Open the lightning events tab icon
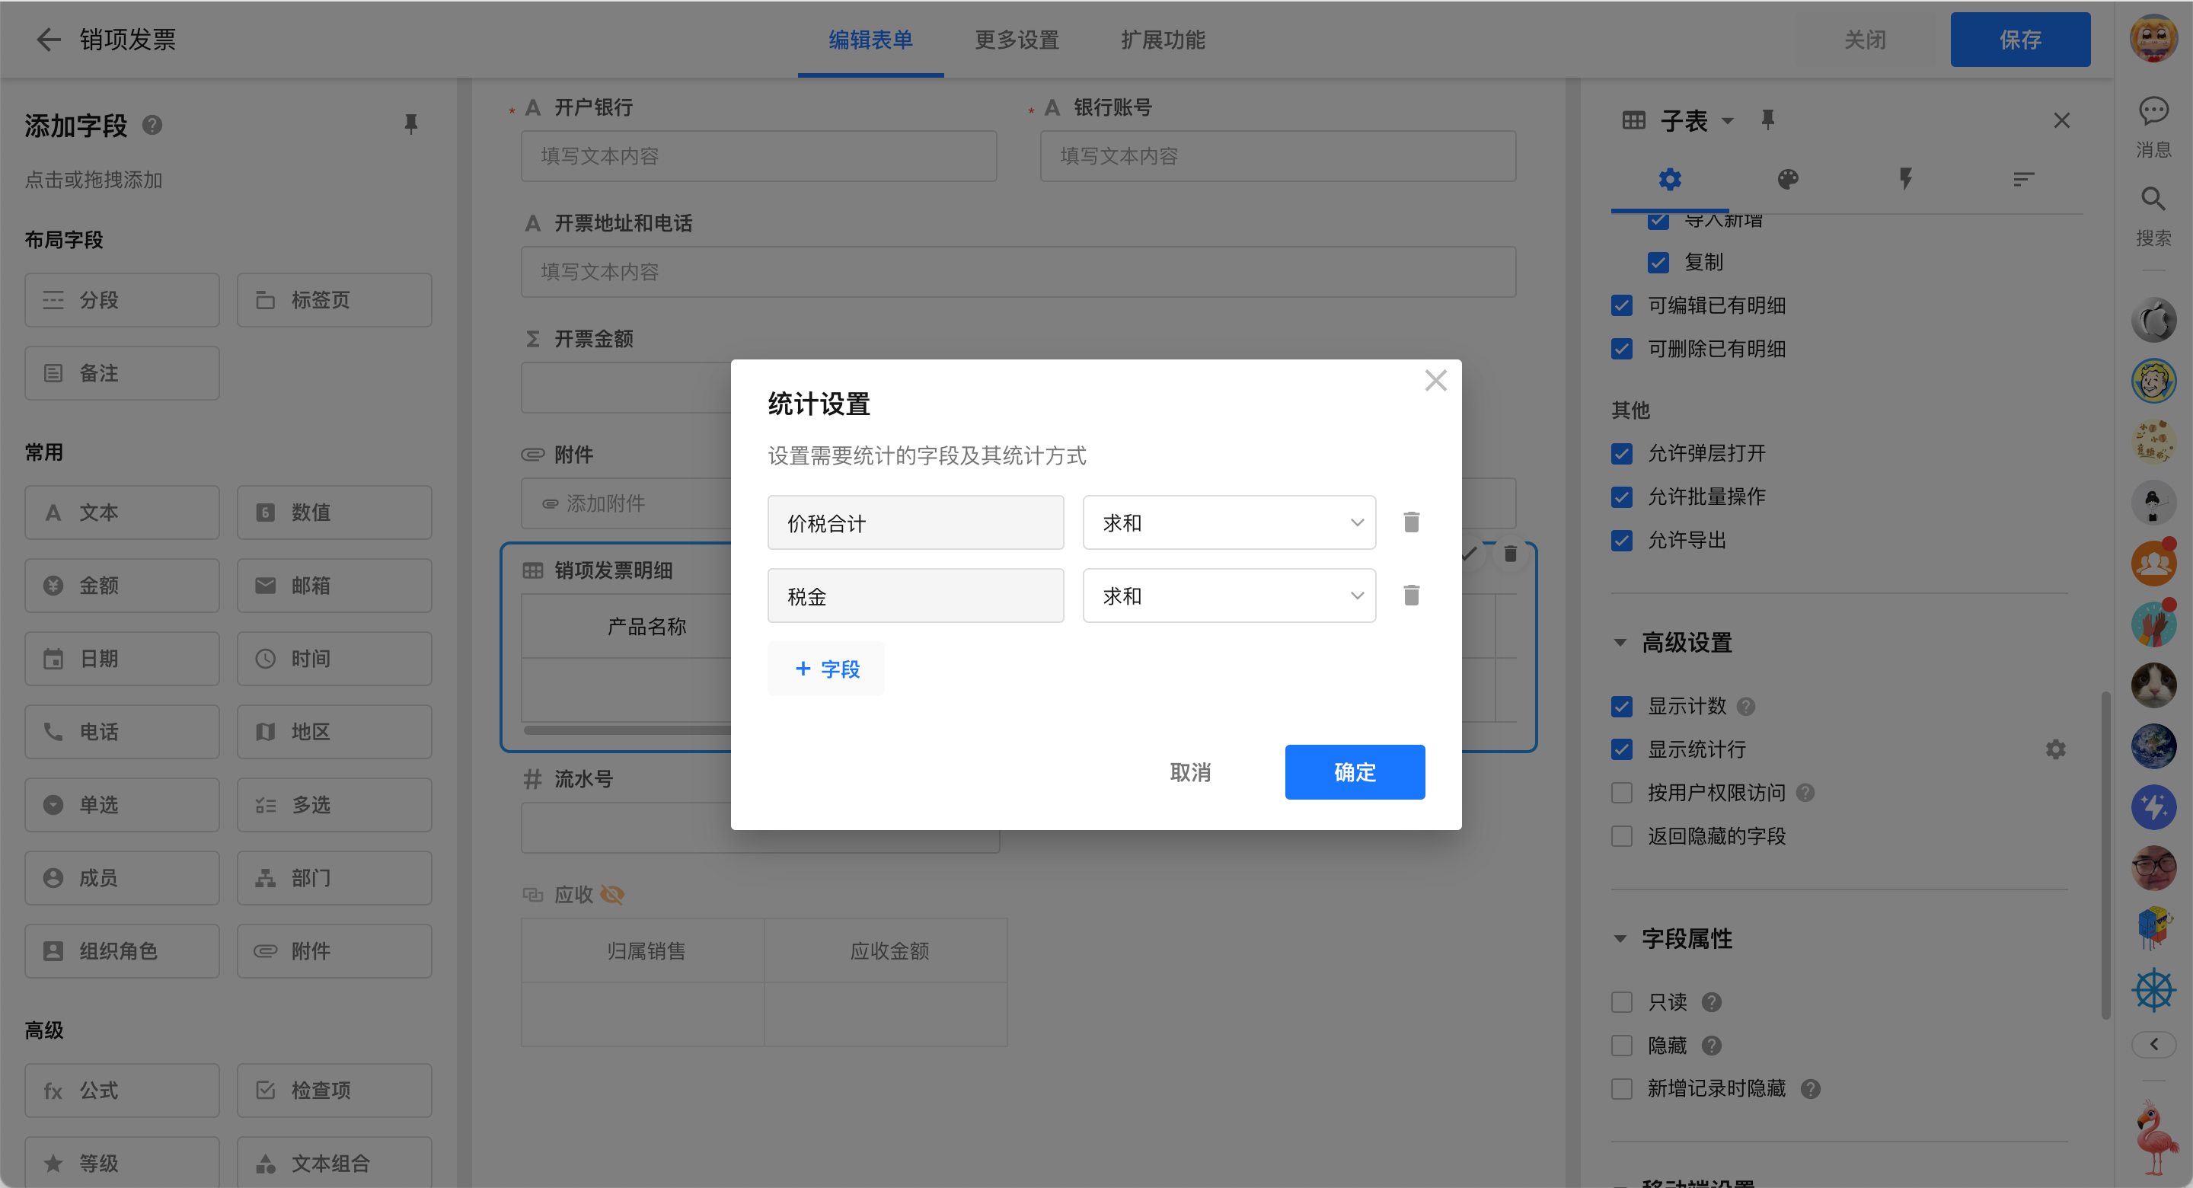2193x1188 pixels. (x=1905, y=179)
